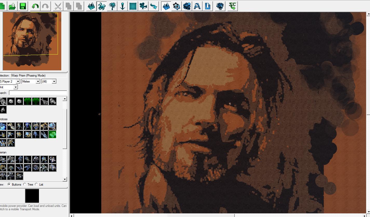Pick the Zealot unit icon
370x217 pixels.
(11, 143)
